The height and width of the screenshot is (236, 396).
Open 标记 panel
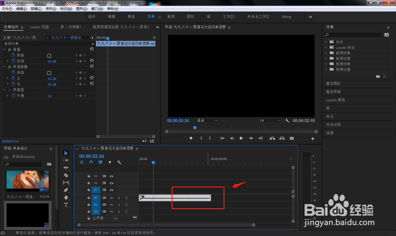(330, 116)
